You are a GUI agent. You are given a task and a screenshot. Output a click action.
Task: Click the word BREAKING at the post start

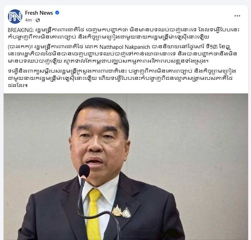(20, 30)
